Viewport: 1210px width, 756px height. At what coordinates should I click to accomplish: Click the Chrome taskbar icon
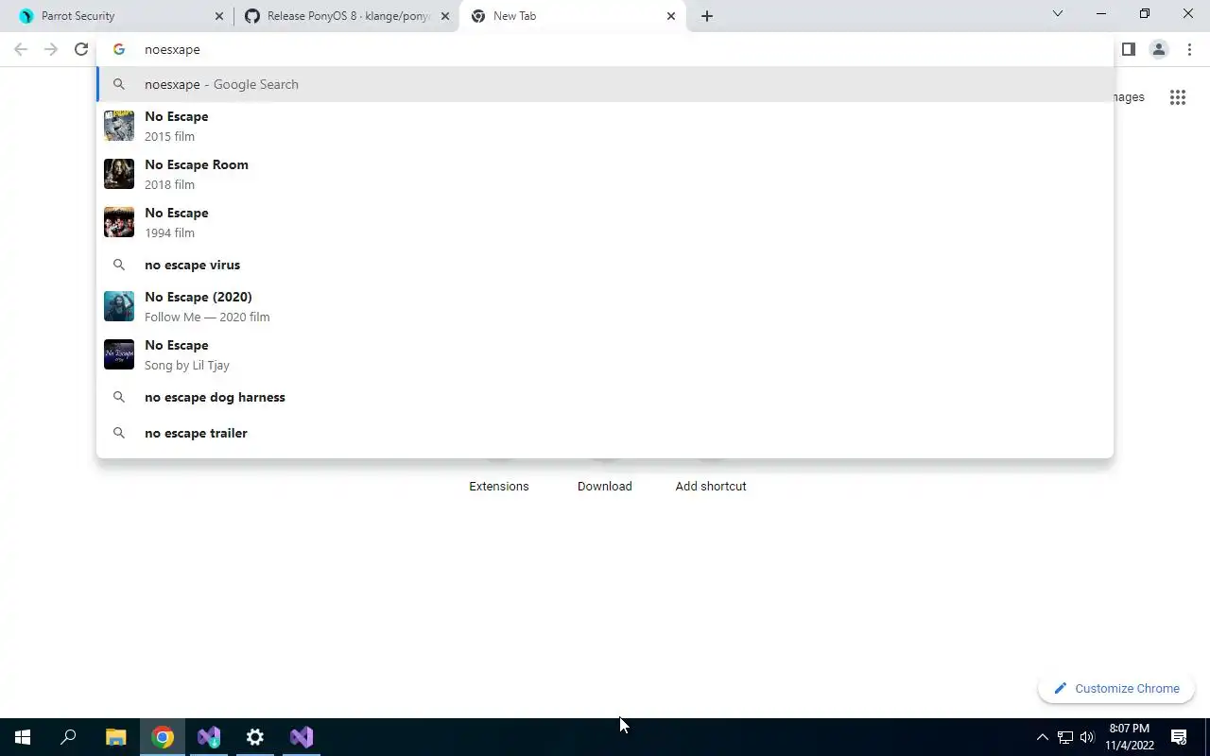click(x=163, y=737)
